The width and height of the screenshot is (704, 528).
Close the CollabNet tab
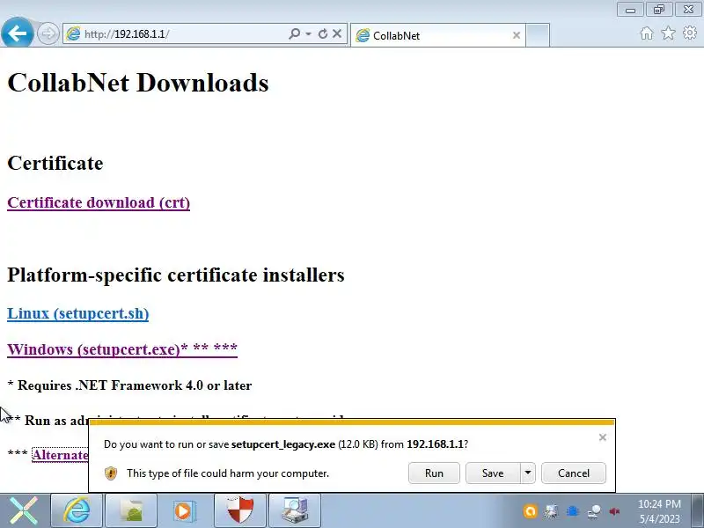[x=517, y=35]
